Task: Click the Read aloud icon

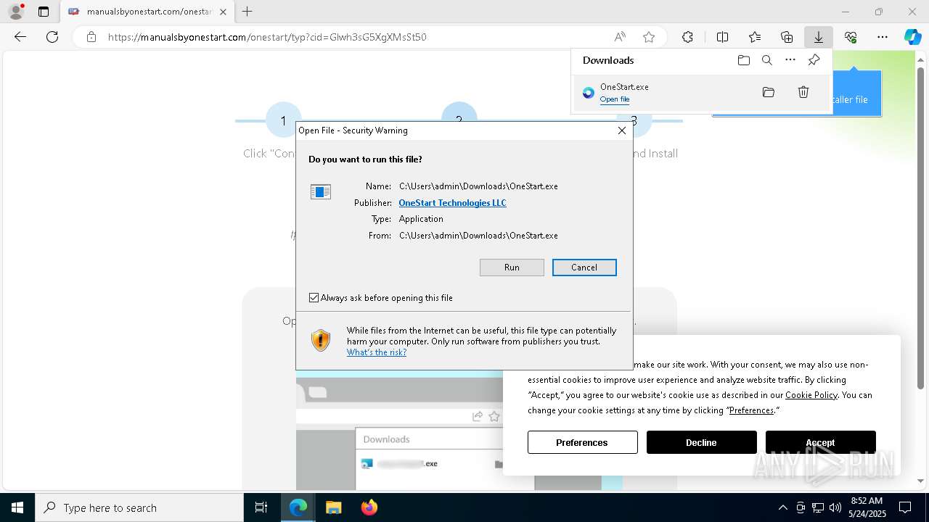Action: coord(620,37)
